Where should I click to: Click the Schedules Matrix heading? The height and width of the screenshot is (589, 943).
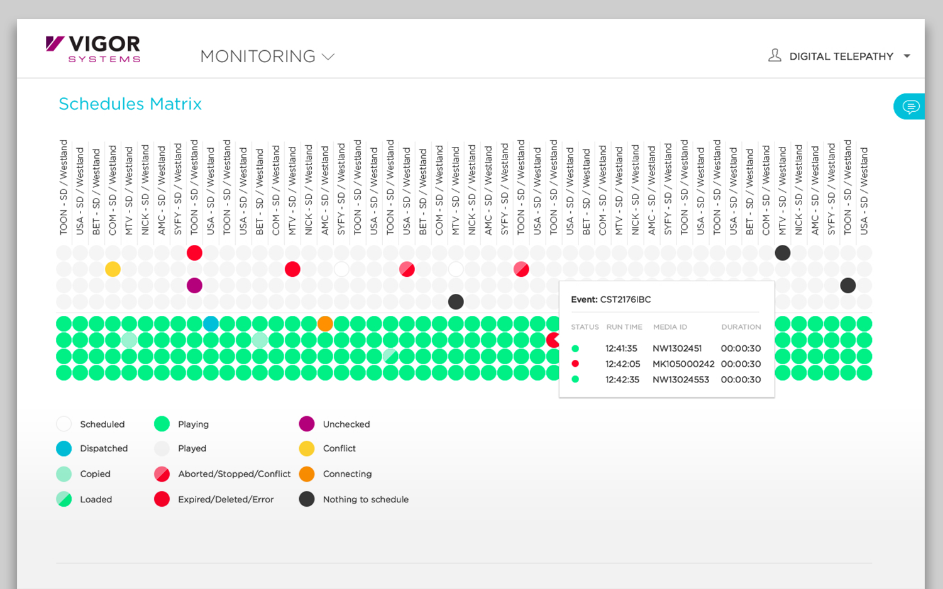click(130, 104)
